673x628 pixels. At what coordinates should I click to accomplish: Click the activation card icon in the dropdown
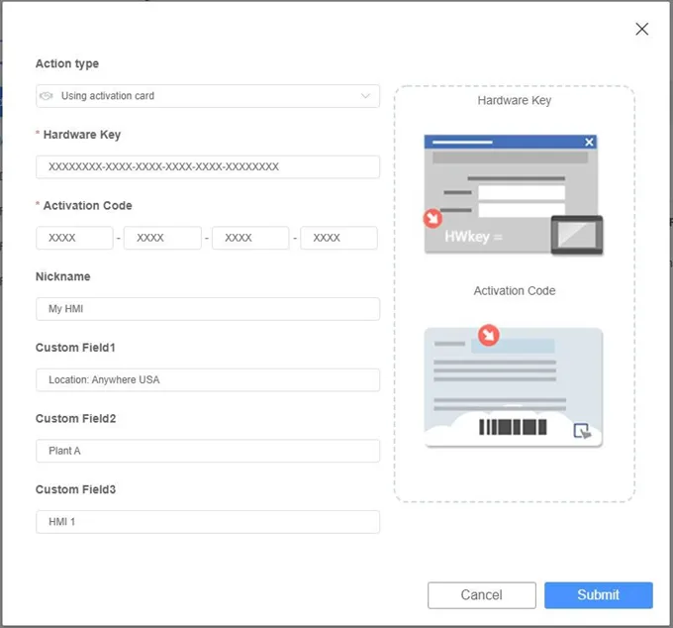click(47, 96)
